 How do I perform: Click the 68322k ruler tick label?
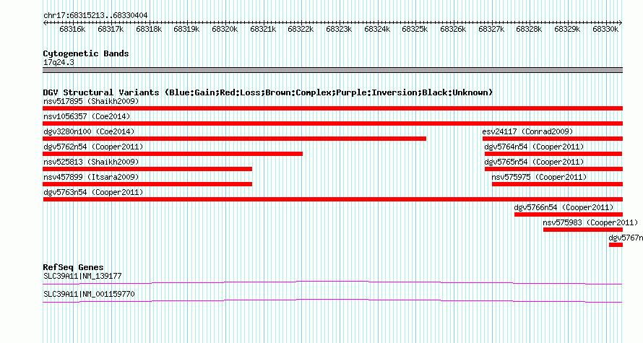point(301,29)
